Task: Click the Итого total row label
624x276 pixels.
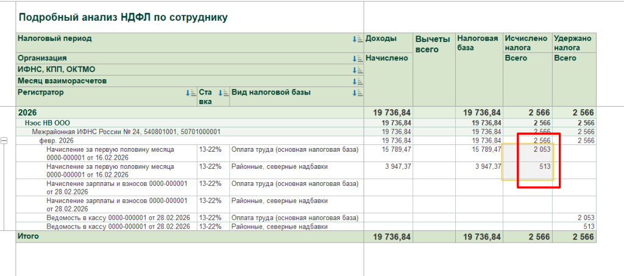Action: click(x=29, y=237)
